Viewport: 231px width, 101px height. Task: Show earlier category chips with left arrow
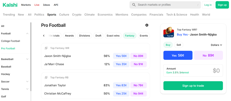click(x=44, y=36)
